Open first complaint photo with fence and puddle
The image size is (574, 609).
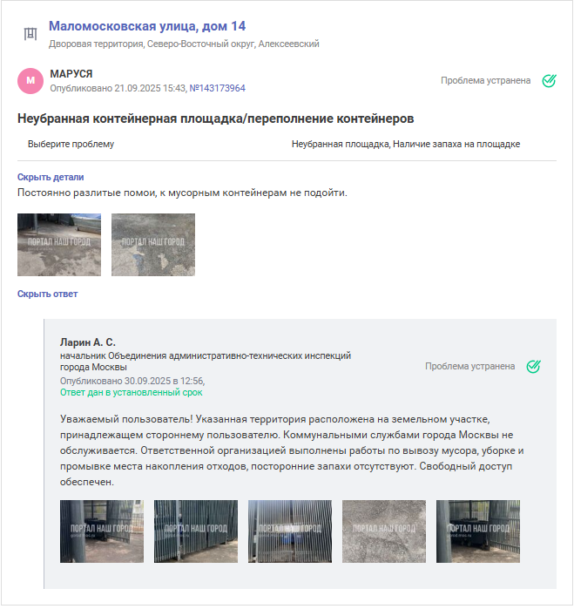click(x=59, y=245)
